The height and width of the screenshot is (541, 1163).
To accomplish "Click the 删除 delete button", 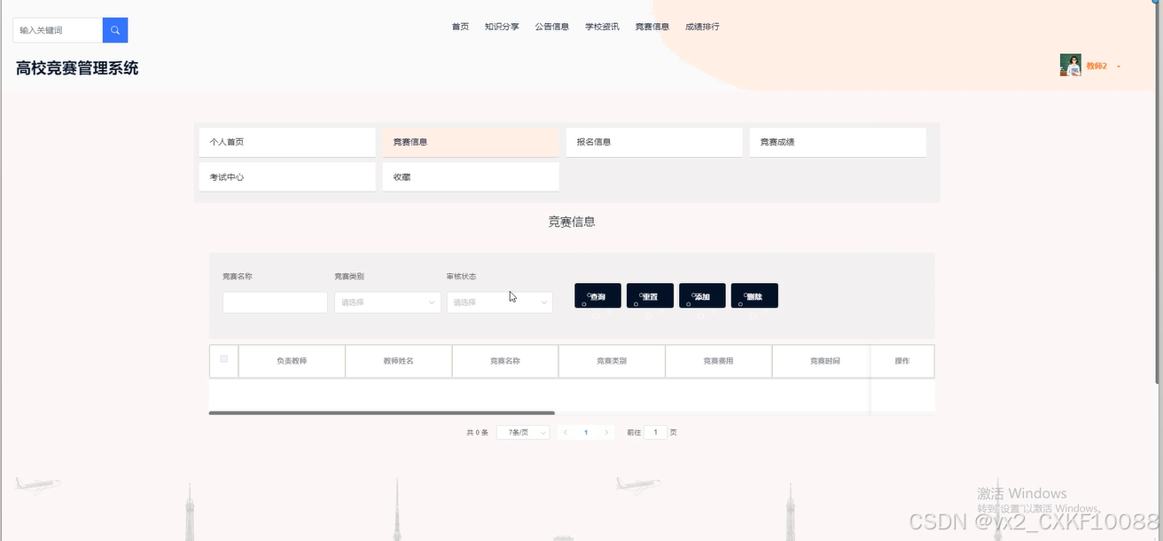I will click(754, 296).
